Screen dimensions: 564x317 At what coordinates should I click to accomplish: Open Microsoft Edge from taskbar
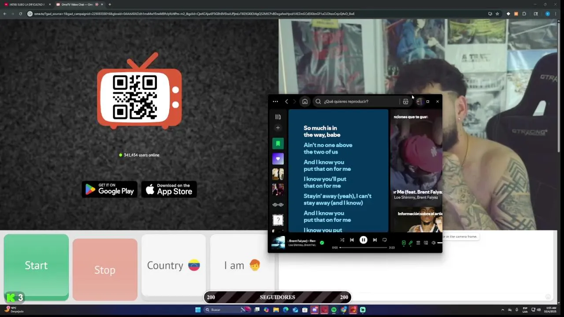tap(286, 310)
